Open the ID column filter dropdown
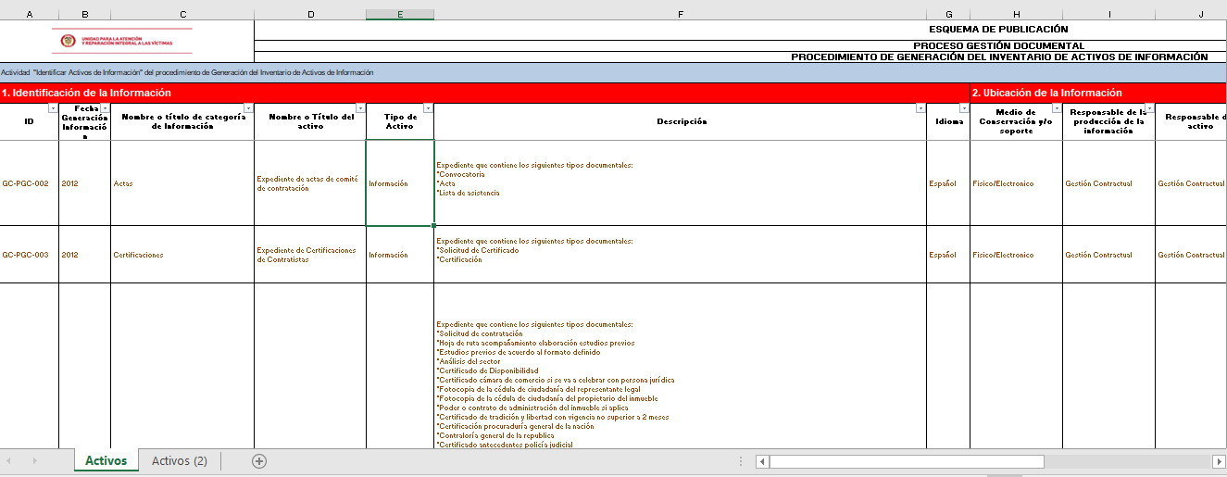The height and width of the screenshot is (477, 1227). pos(52,108)
